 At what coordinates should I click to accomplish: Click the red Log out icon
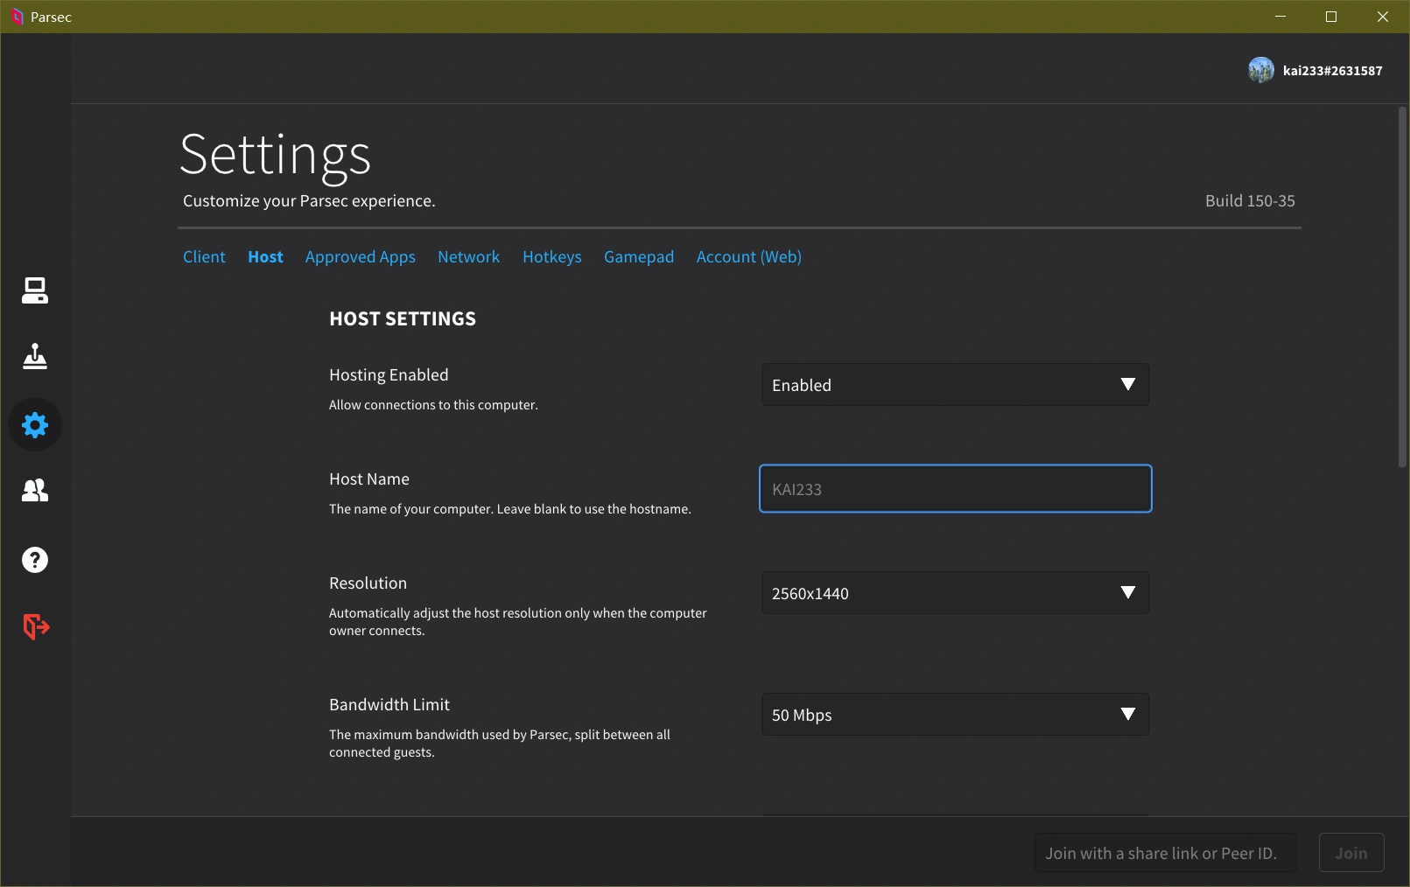[x=35, y=626]
